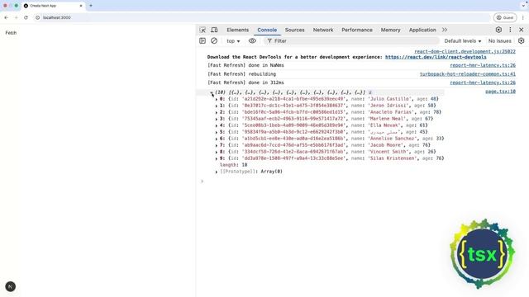Open the page.tsx:10 source link
The height and width of the screenshot is (297, 529).
[500, 92]
